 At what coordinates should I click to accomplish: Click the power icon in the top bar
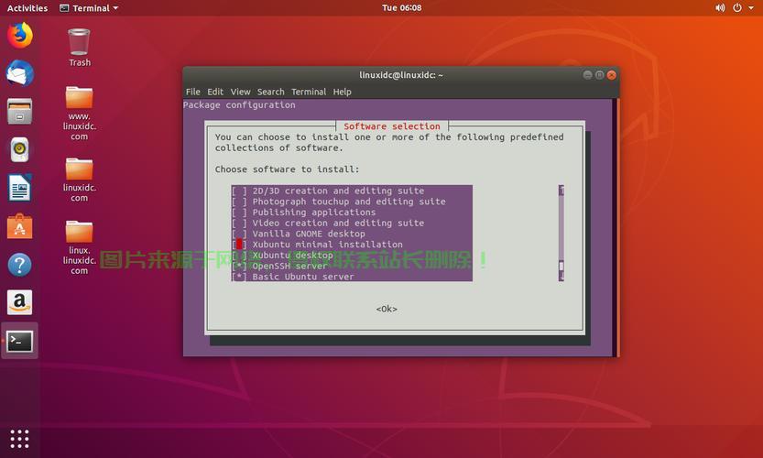tap(737, 8)
